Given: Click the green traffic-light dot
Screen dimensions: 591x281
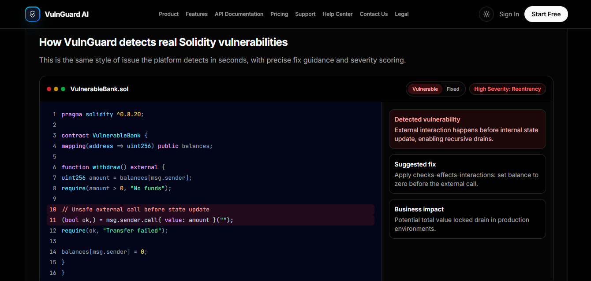Looking at the screenshot, I should [x=63, y=89].
